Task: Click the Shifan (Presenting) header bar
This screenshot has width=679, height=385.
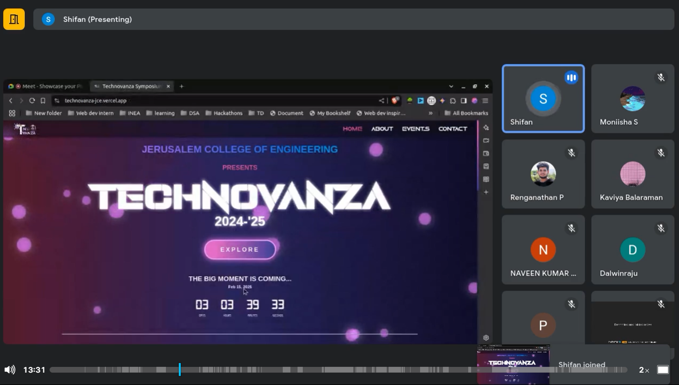Action: (x=354, y=19)
